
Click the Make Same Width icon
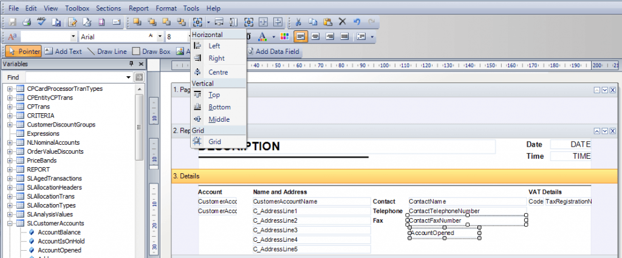pos(219,22)
